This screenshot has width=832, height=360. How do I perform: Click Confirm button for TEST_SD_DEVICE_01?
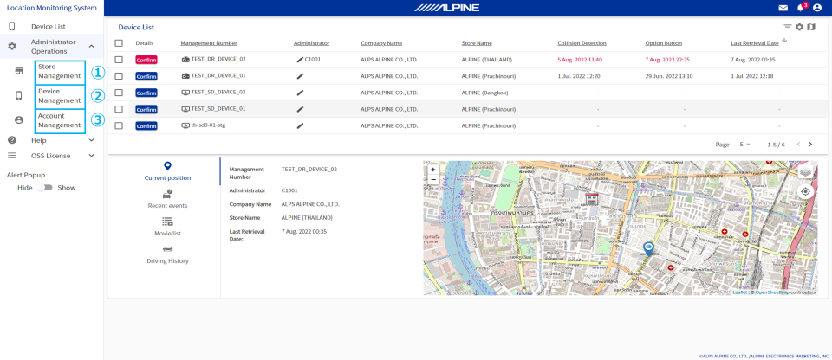146,109
